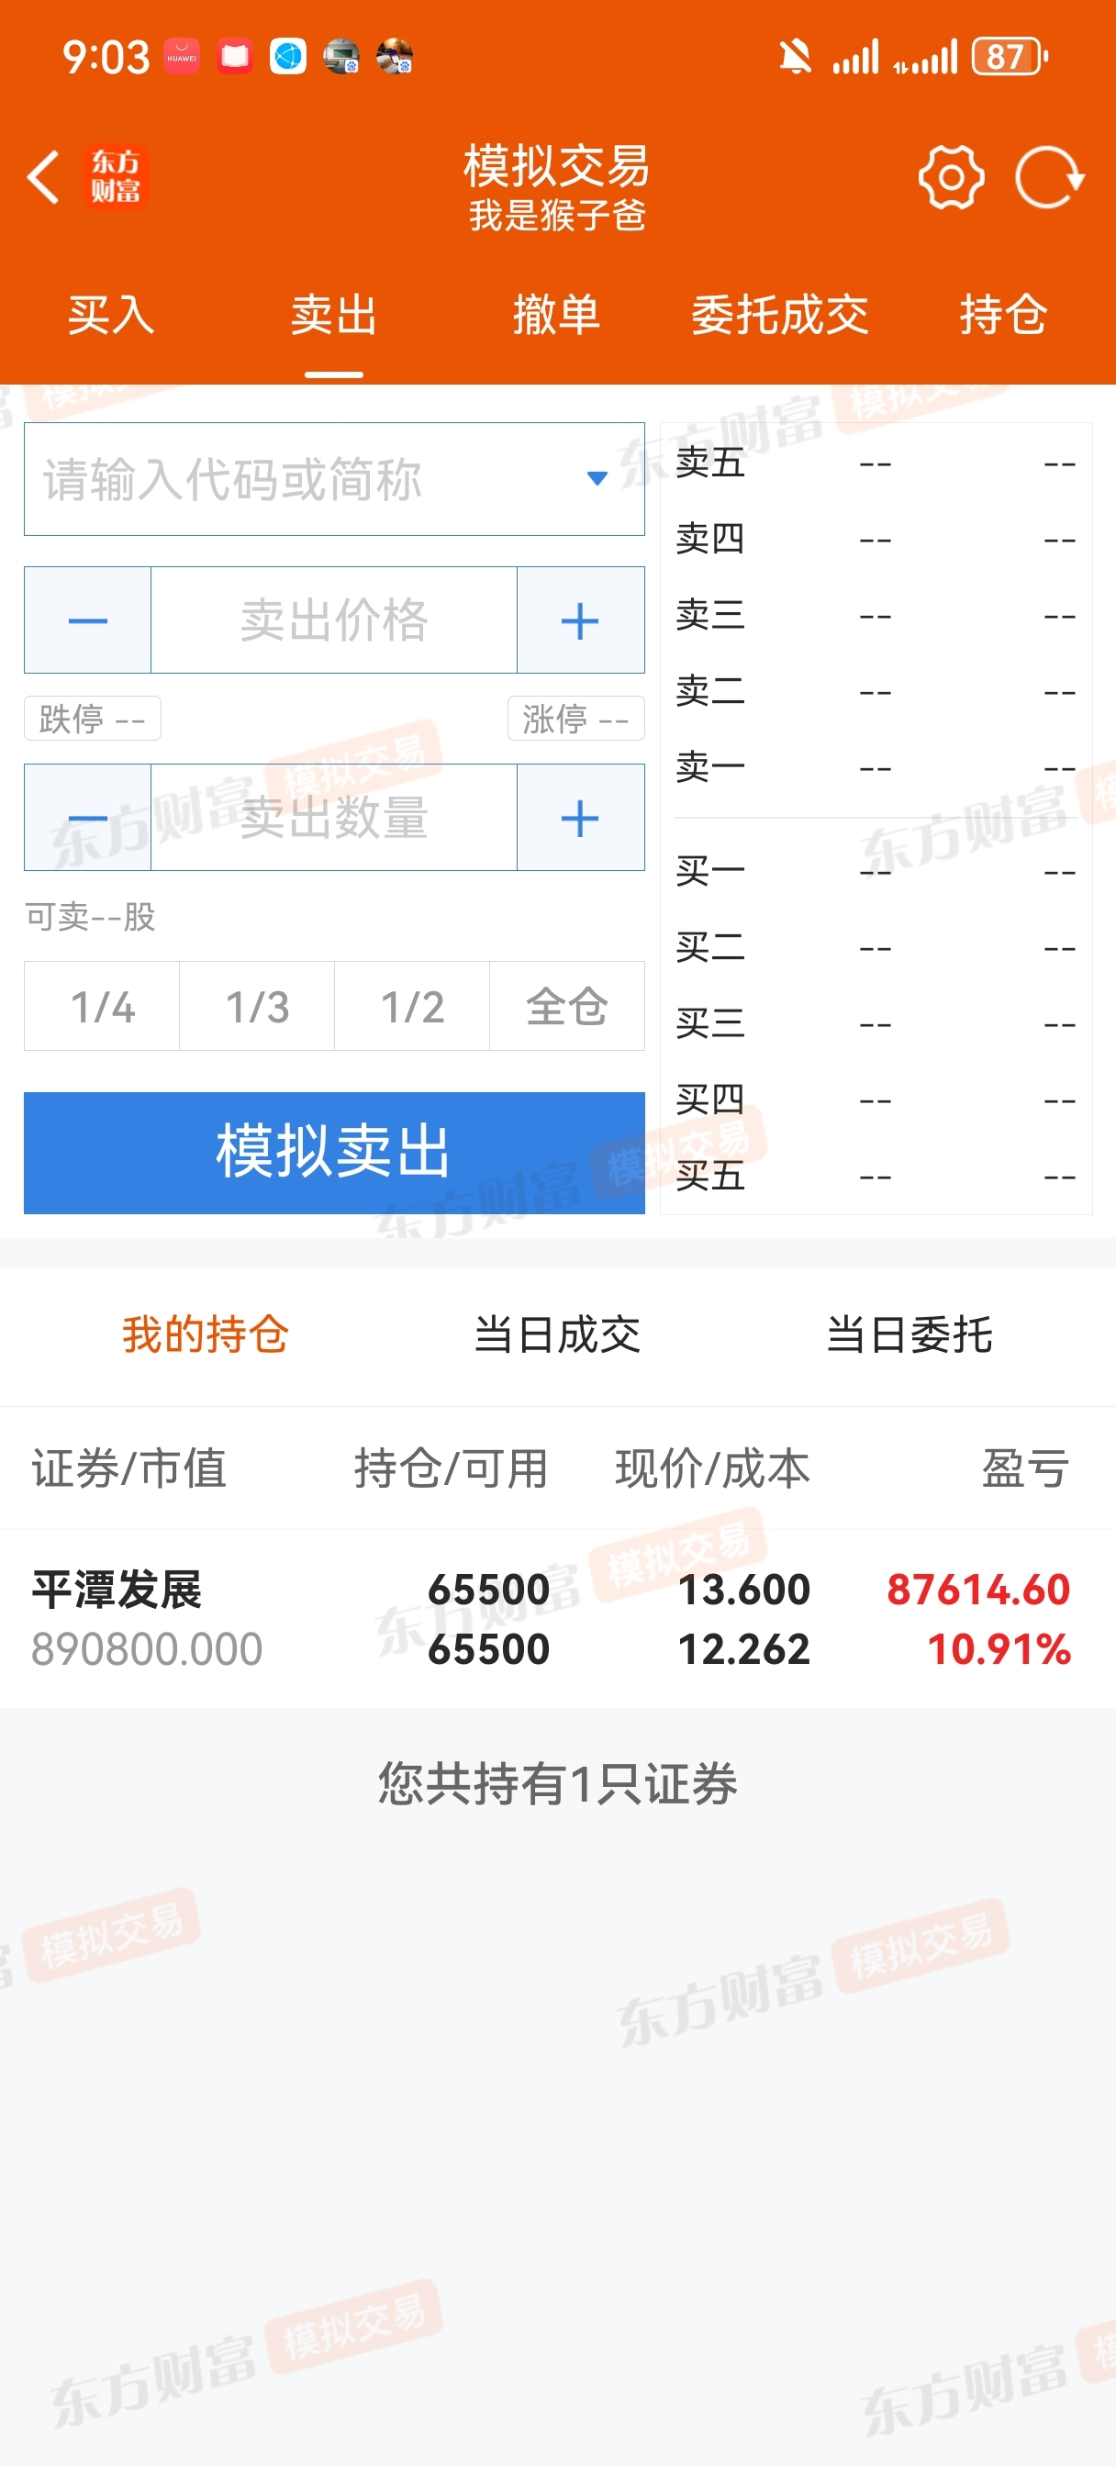Tap the 现价/成本 column header
This screenshot has width=1116, height=2467.
(x=712, y=1468)
